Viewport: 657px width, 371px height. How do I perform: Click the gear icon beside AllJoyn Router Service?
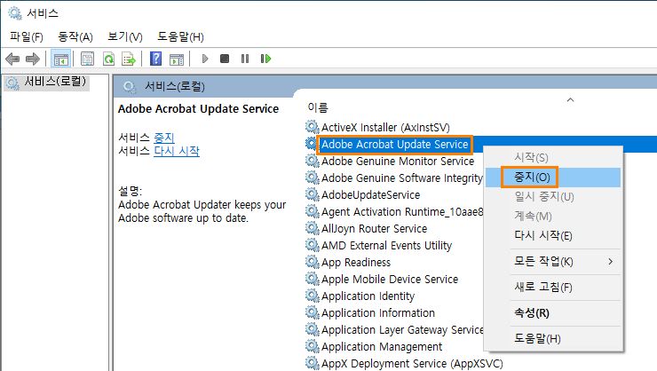coord(313,228)
